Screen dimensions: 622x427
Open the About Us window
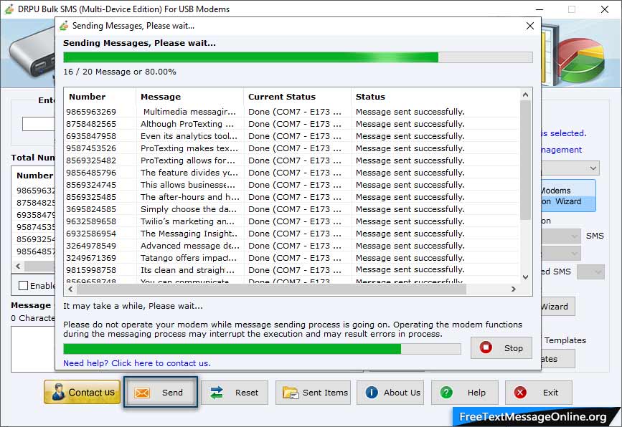coord(390,393)
